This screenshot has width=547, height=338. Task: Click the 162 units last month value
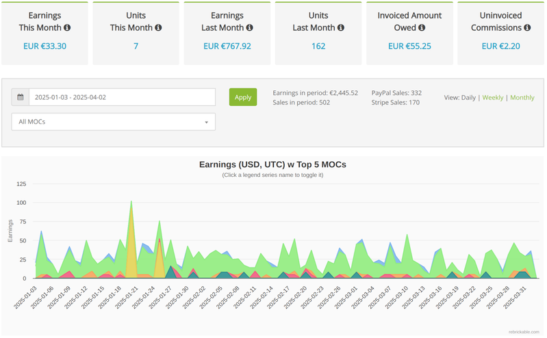coord(318,46)
